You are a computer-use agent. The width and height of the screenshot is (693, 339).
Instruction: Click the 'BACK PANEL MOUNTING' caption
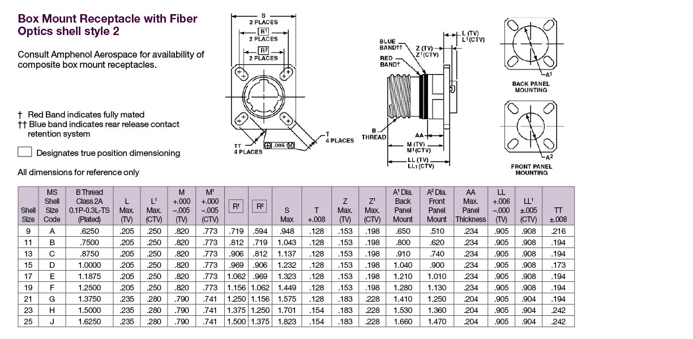531,86
